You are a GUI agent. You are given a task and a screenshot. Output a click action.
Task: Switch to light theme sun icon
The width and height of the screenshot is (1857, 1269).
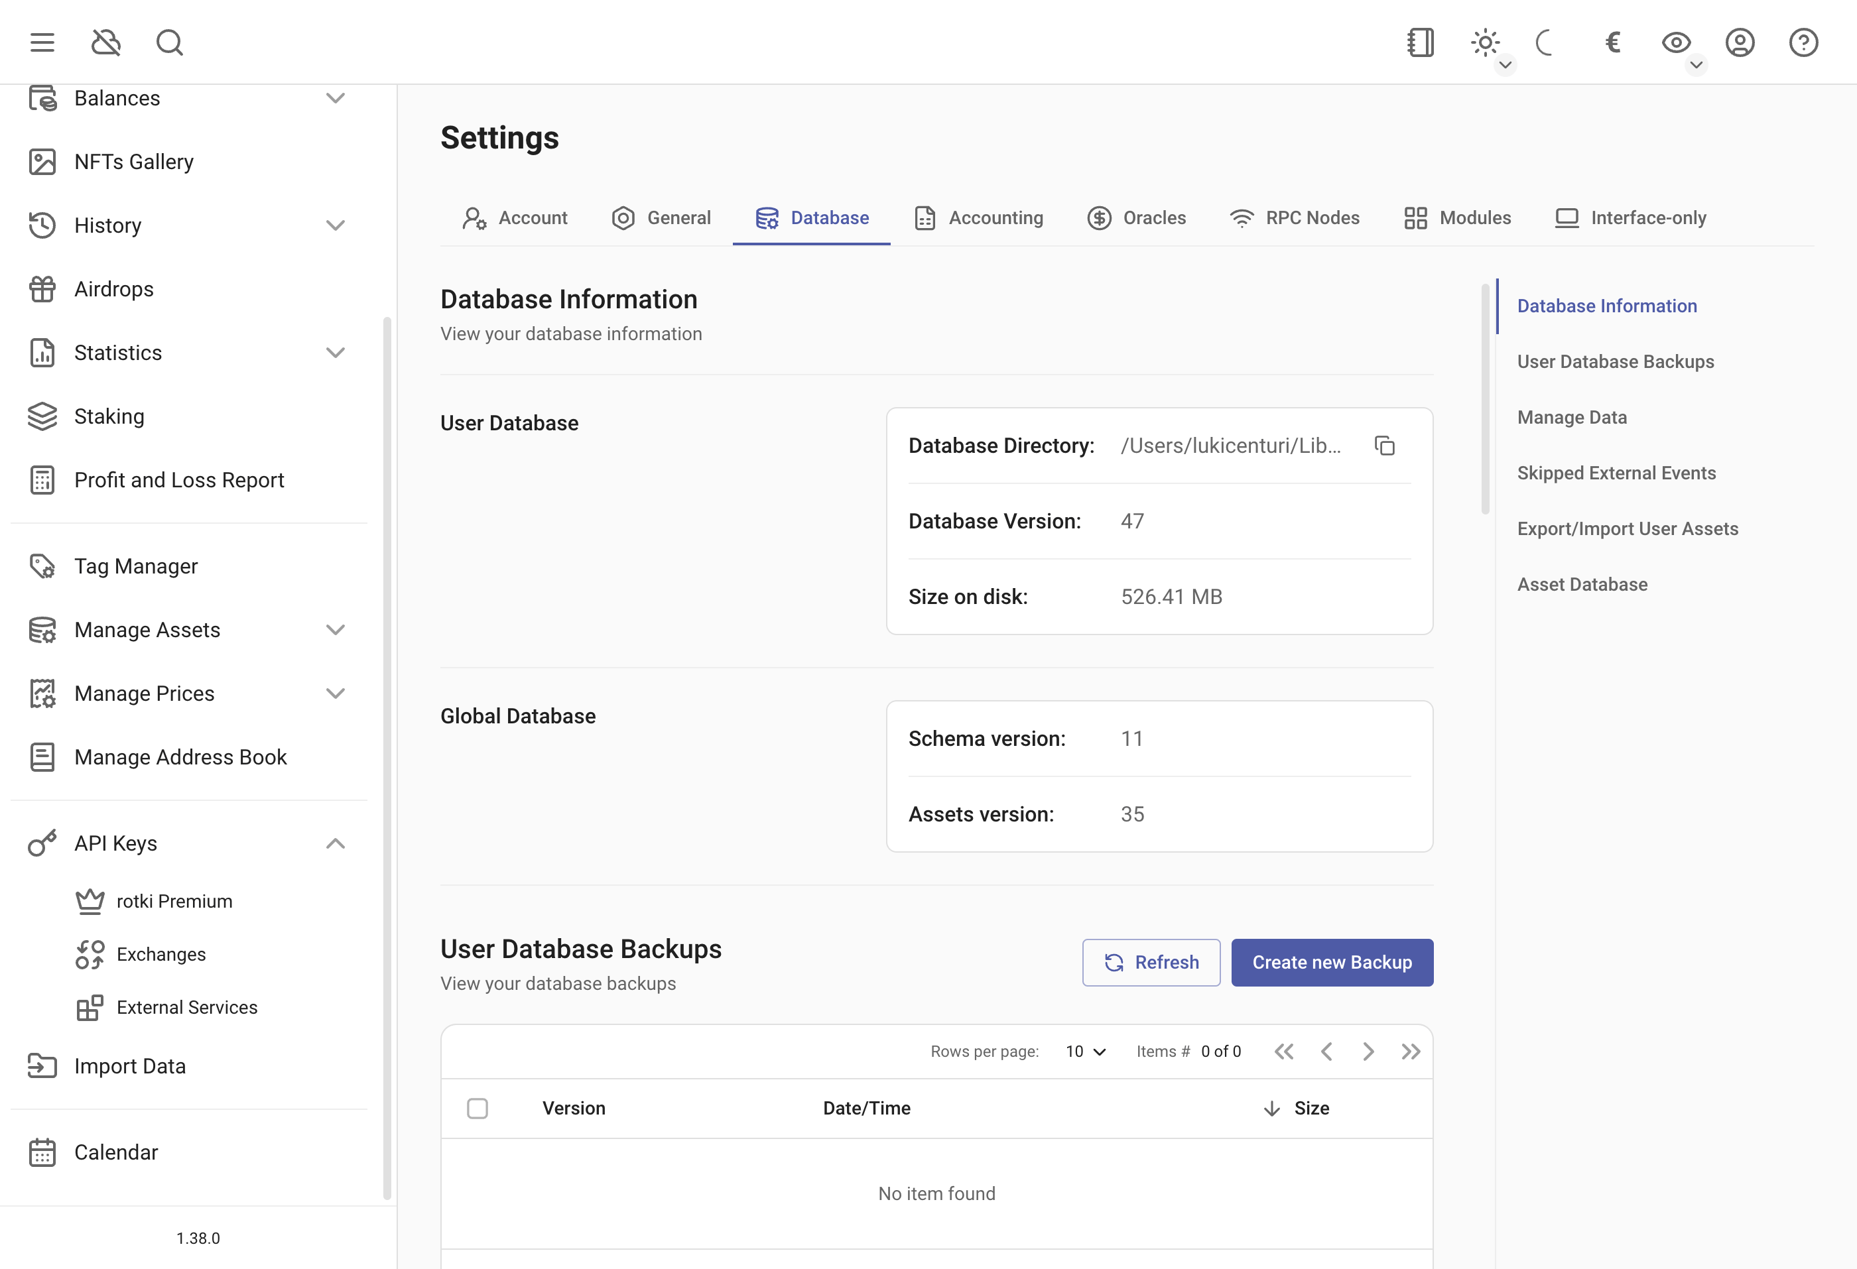[x=1485, y=42]
